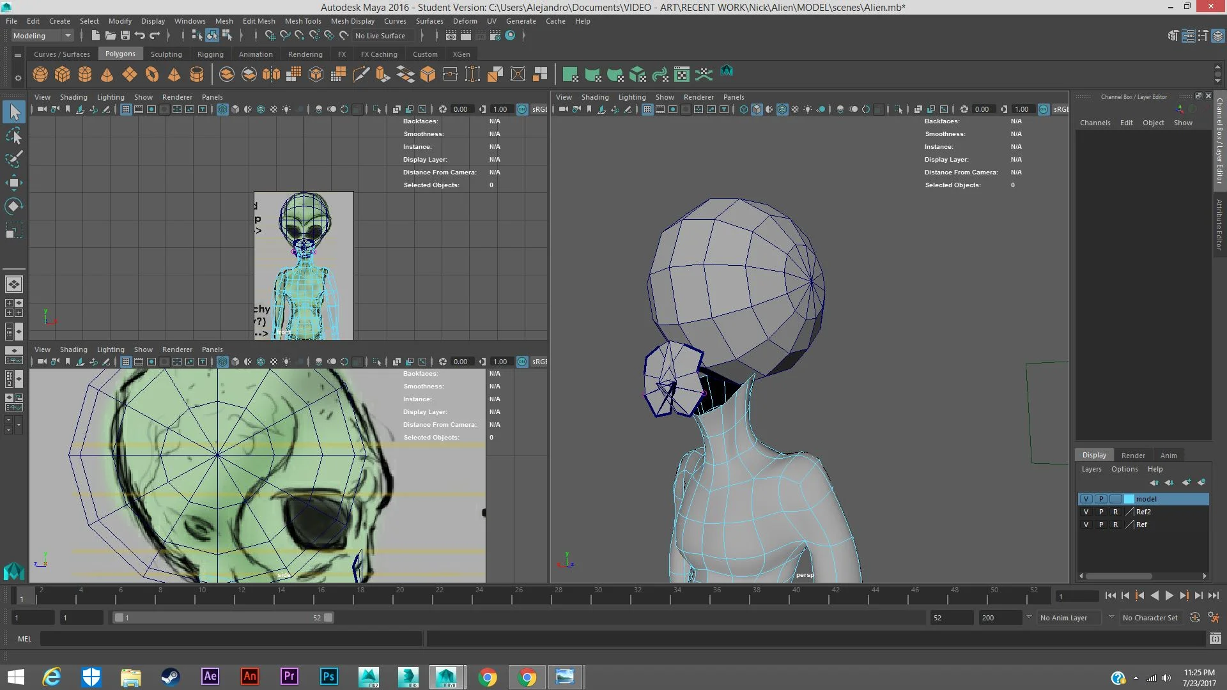Create a polygon cube from the shelf
Screen dimensions: 1227x690
pyautogui.click(x=62, y=74)
